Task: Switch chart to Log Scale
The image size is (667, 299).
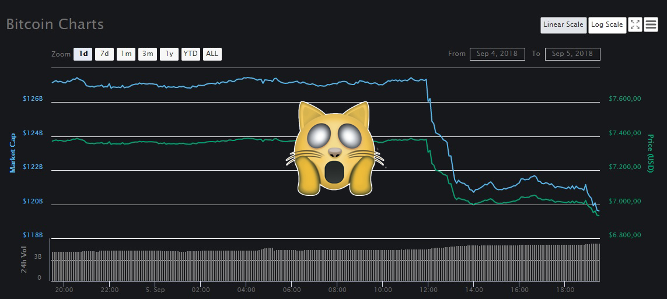Action: pyautogui.click(x=607, y=24)
